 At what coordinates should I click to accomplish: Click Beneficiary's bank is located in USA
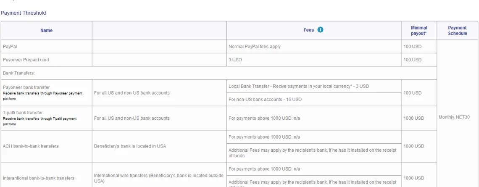pyautogui.click(x=130, y=146)
